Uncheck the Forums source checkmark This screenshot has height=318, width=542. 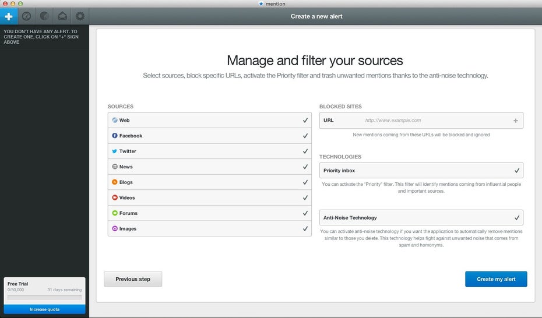(x=305, y=213)
